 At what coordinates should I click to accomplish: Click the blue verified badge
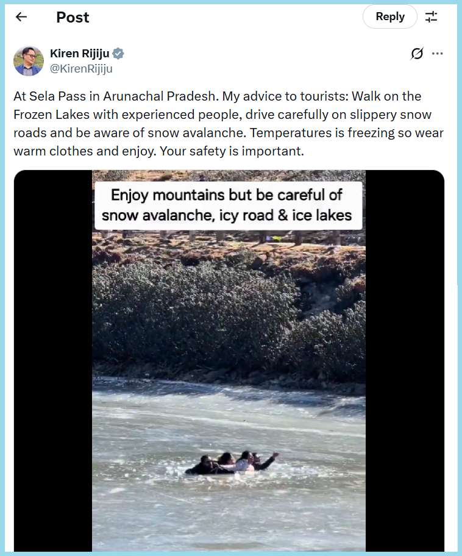(118, 54)
